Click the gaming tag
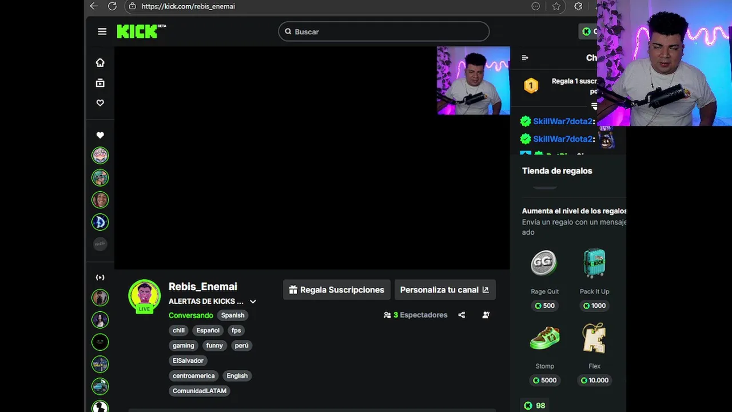This screenshot has height=412, width=732. pos(184,346)
